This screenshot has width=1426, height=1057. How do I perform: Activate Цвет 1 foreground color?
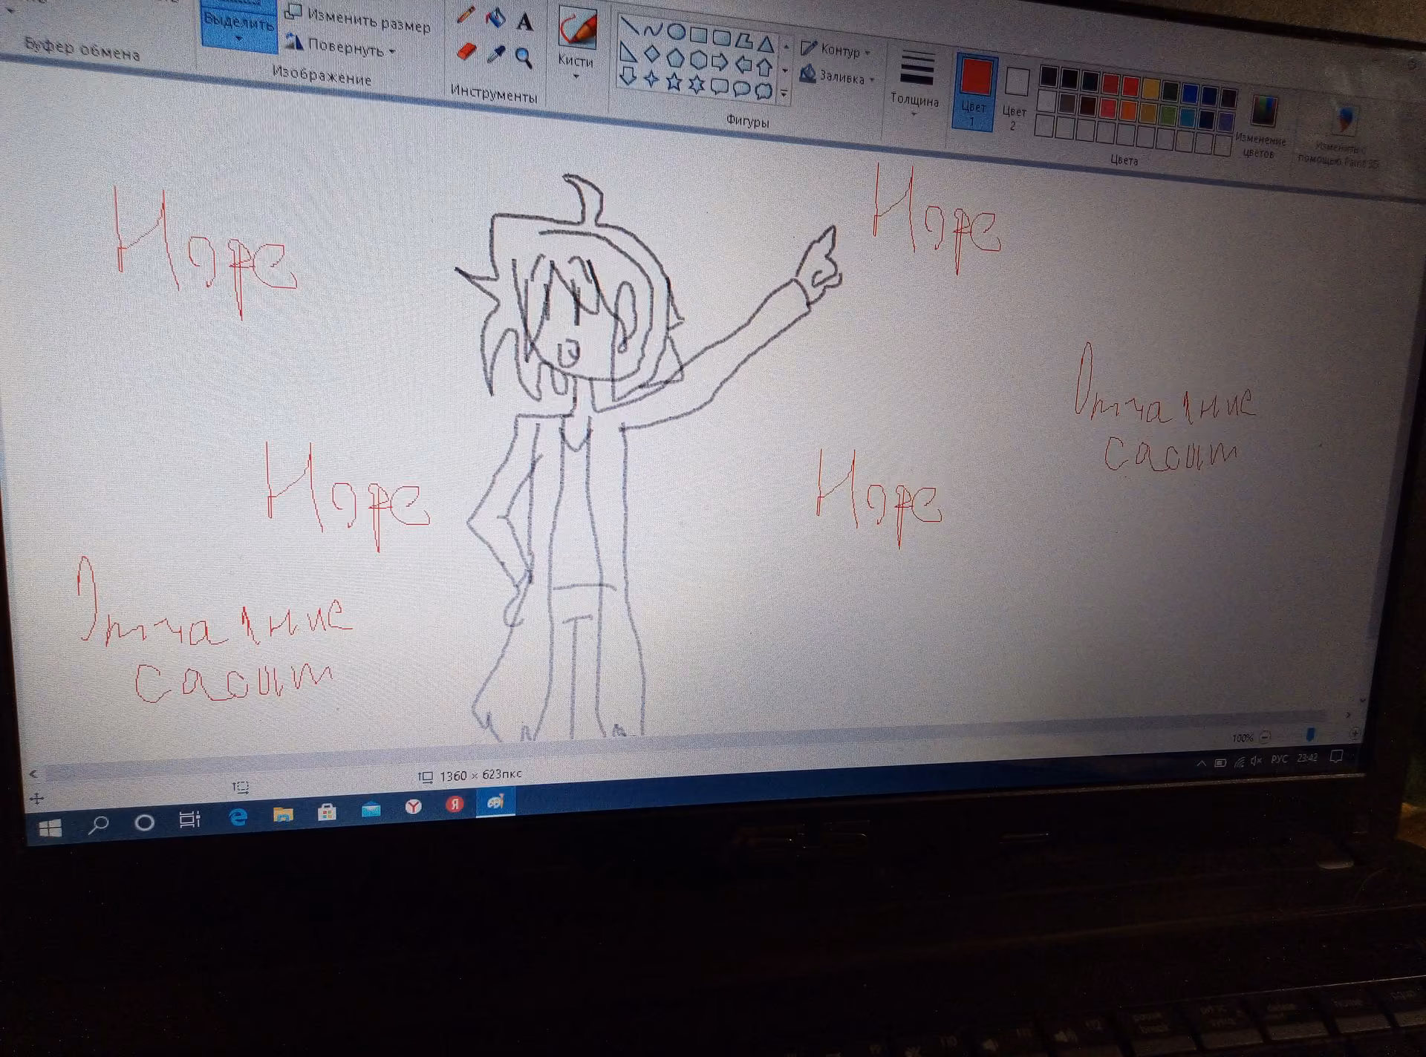[974, 92]
